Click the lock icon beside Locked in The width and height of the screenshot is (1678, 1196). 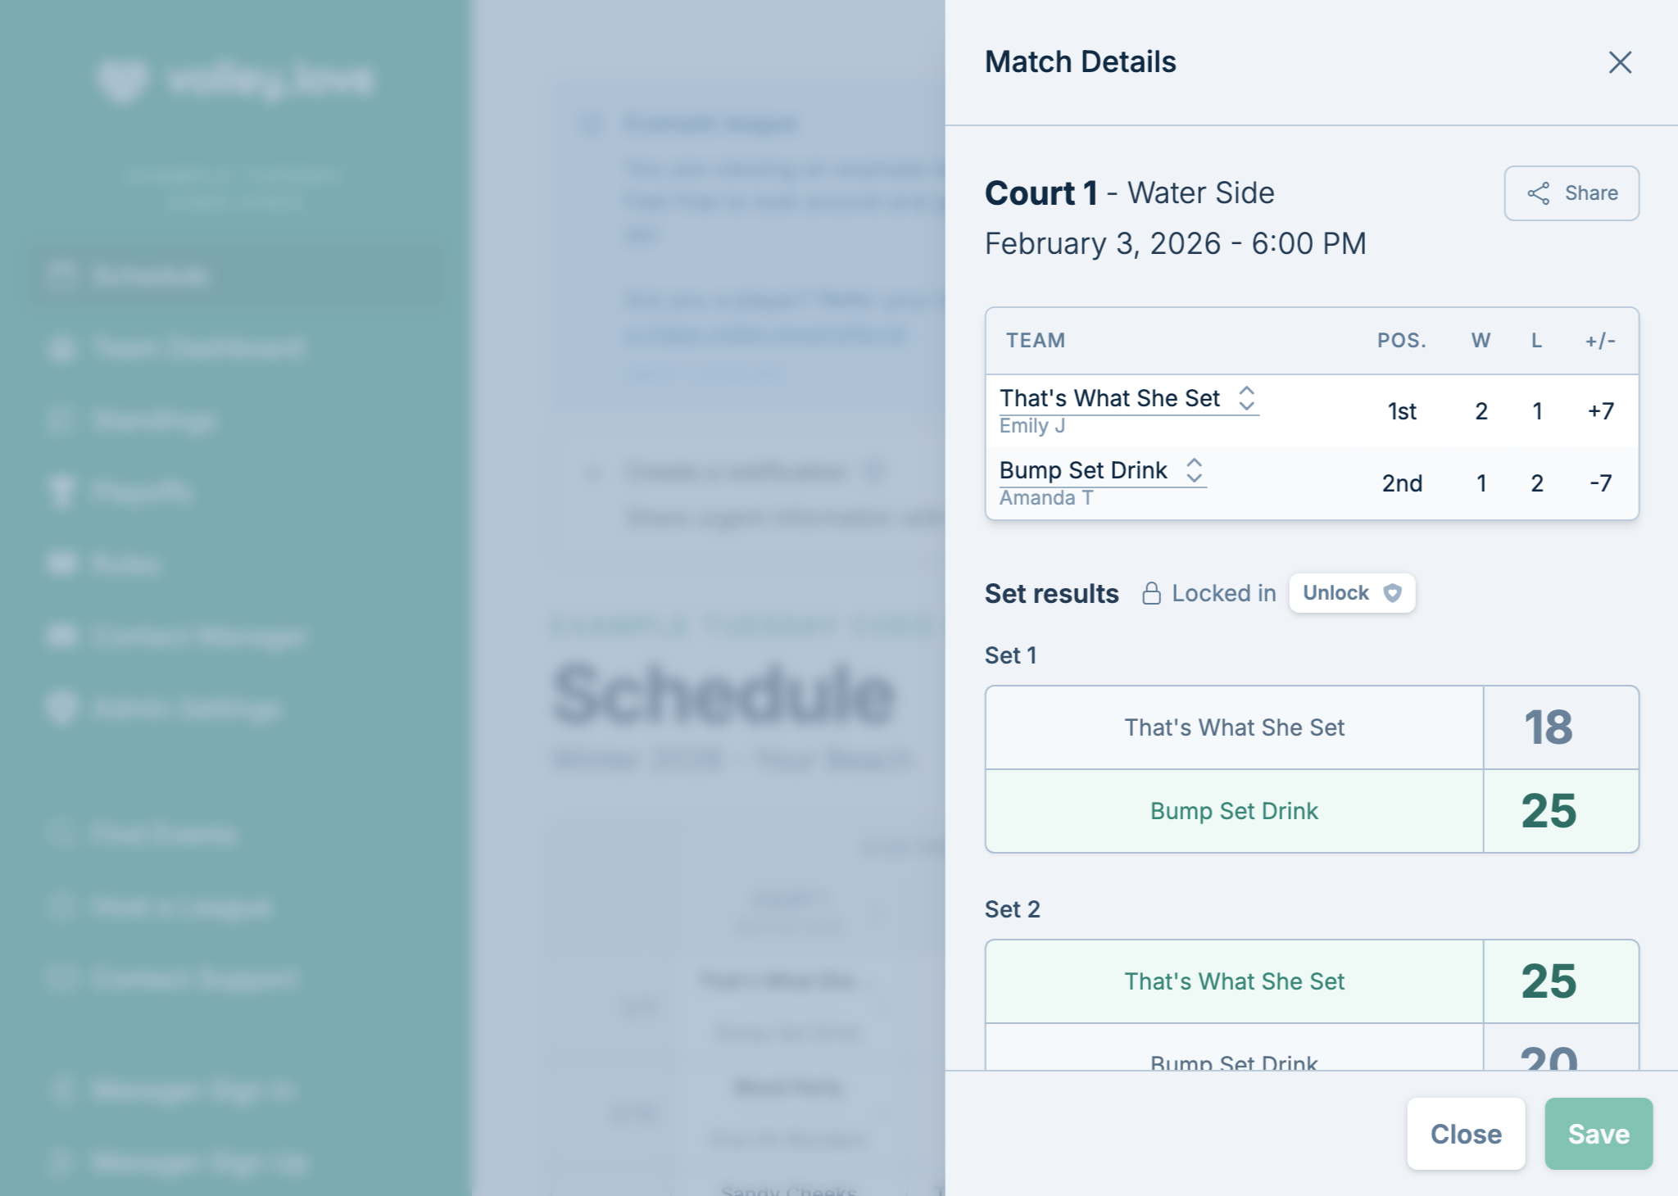tap(1151, 593)
